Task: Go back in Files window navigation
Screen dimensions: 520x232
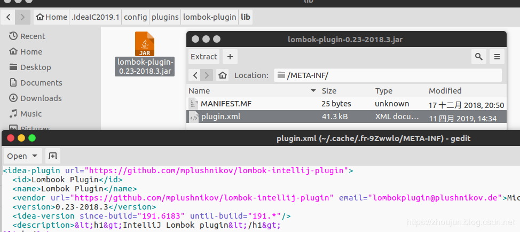Action: click(9, 17)
